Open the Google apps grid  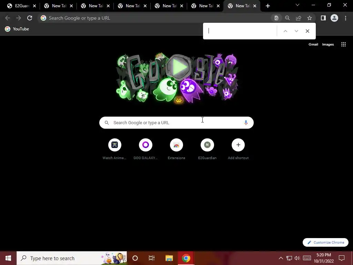[343, 45]
